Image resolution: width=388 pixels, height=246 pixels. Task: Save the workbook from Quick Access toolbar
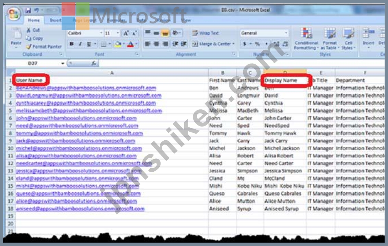click(28, 10)
